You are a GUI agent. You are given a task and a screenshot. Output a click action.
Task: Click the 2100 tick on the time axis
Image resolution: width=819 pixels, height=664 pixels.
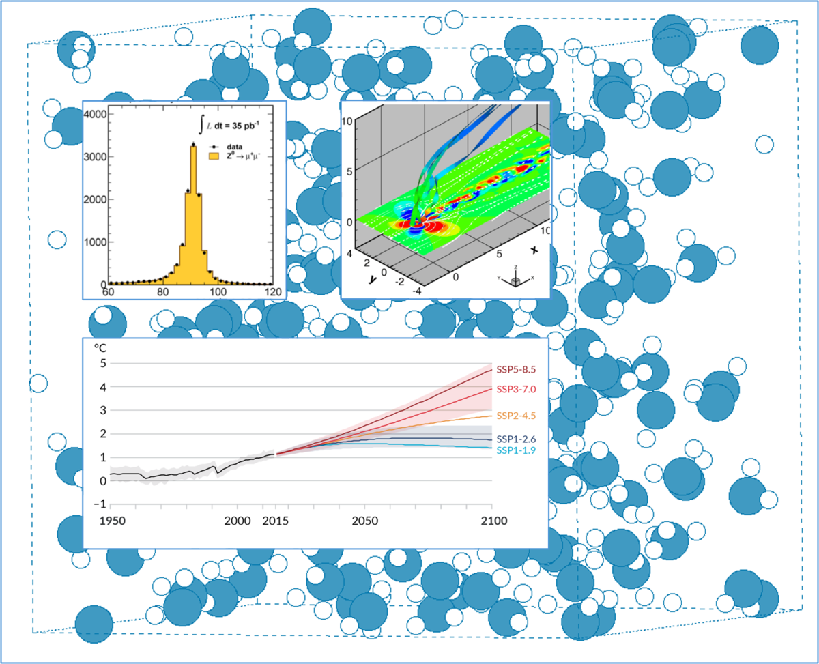[491, 521]
